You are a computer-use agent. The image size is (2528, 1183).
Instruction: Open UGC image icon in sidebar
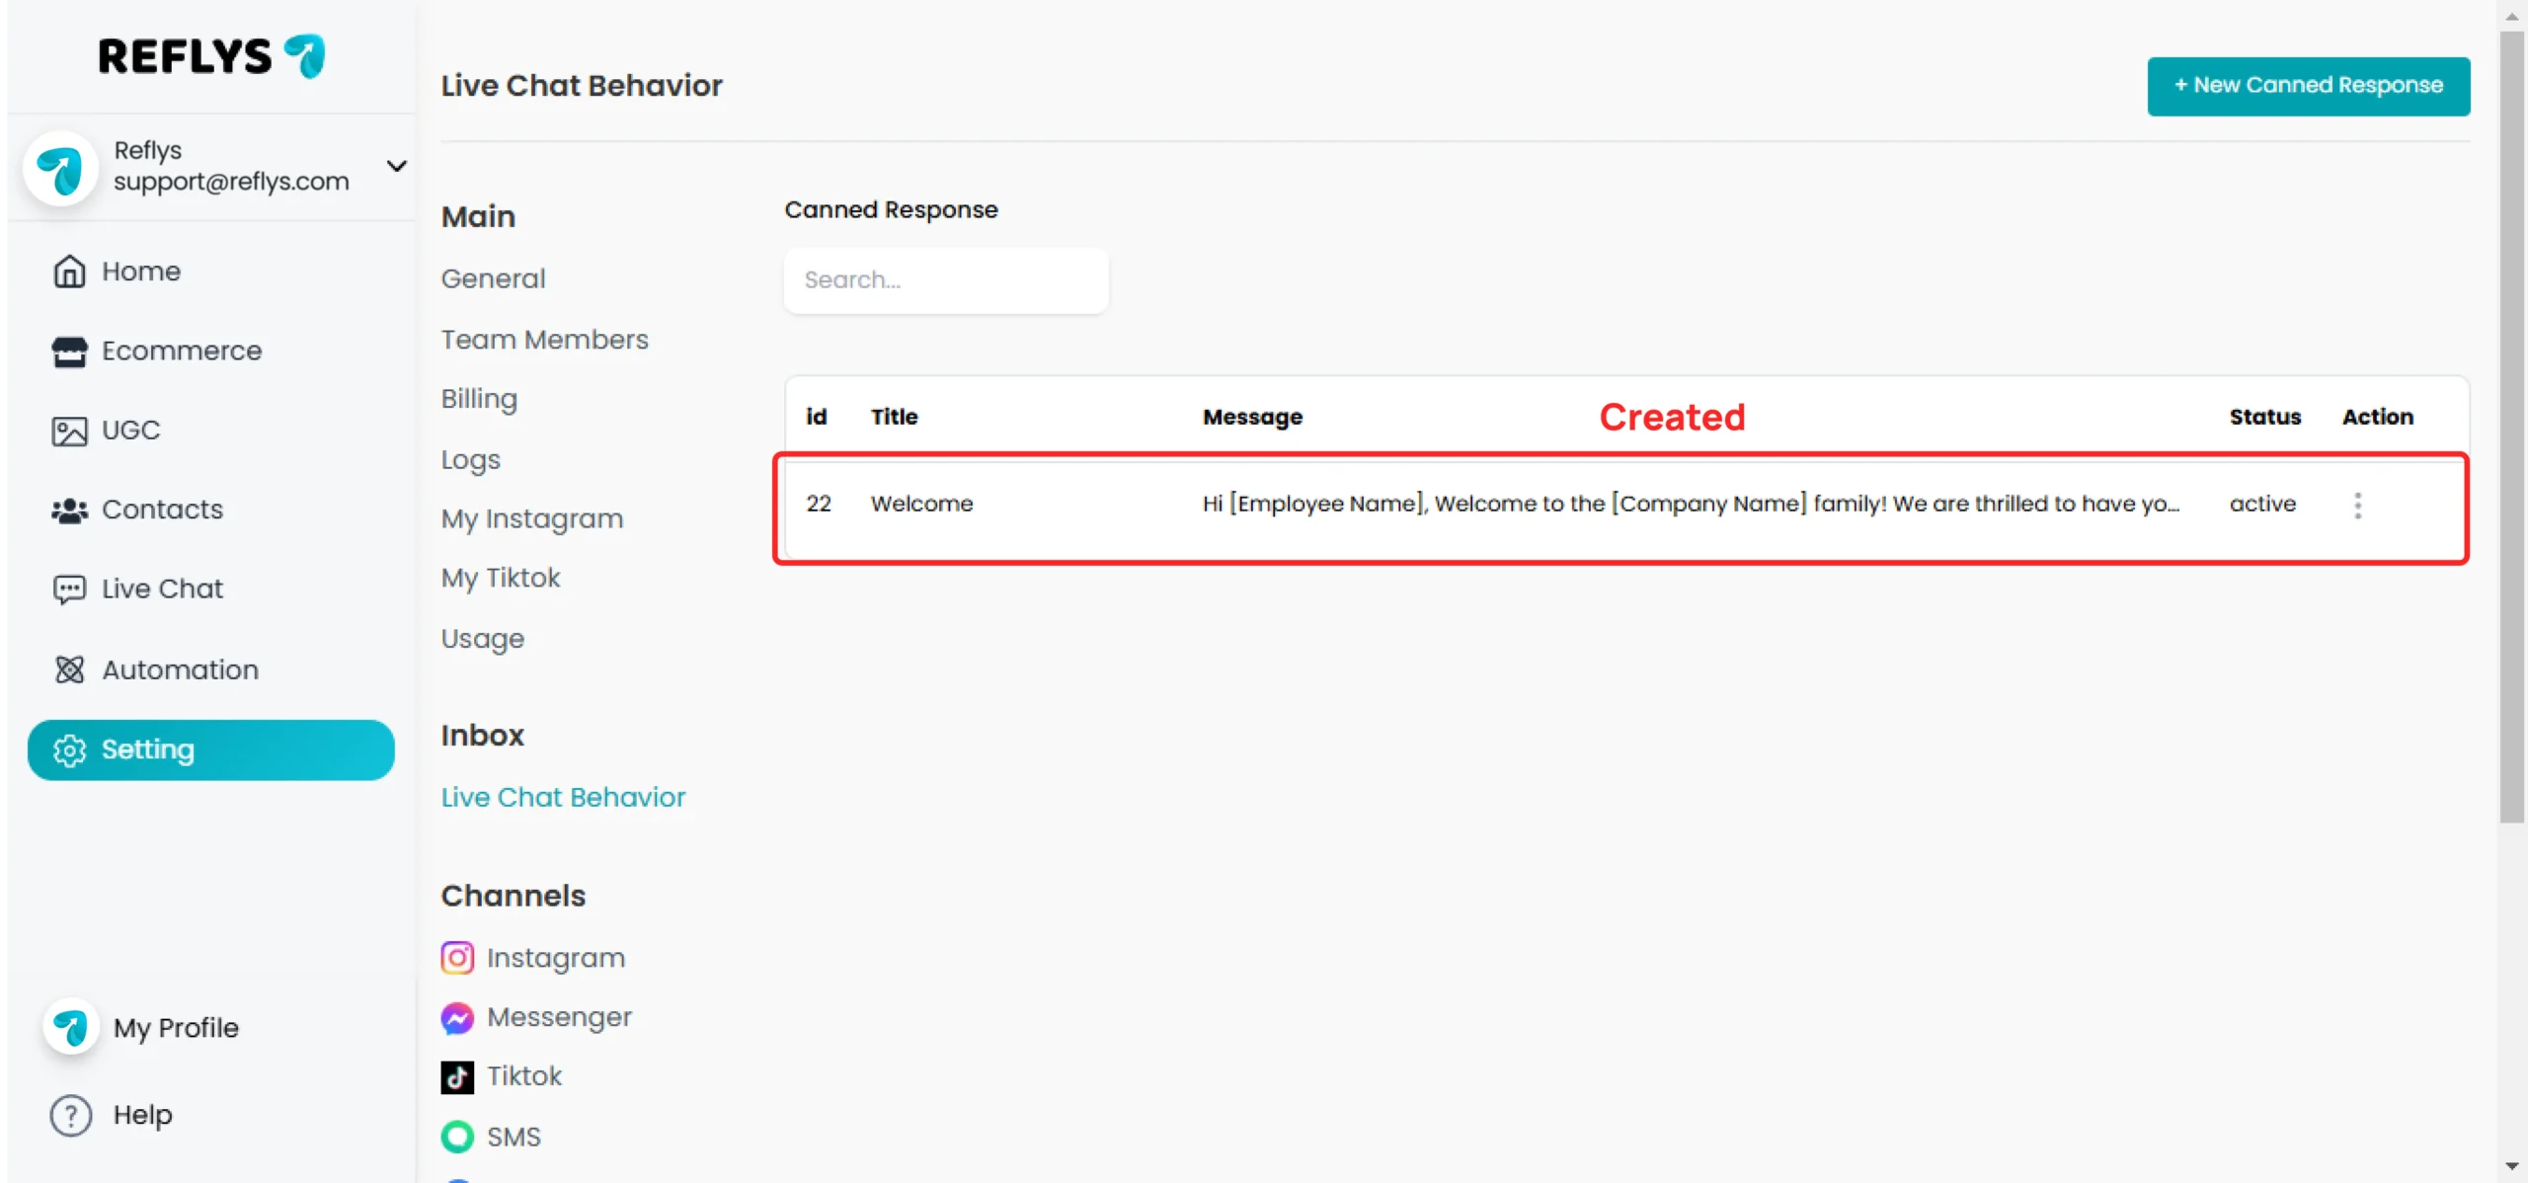tap(69, 431)
